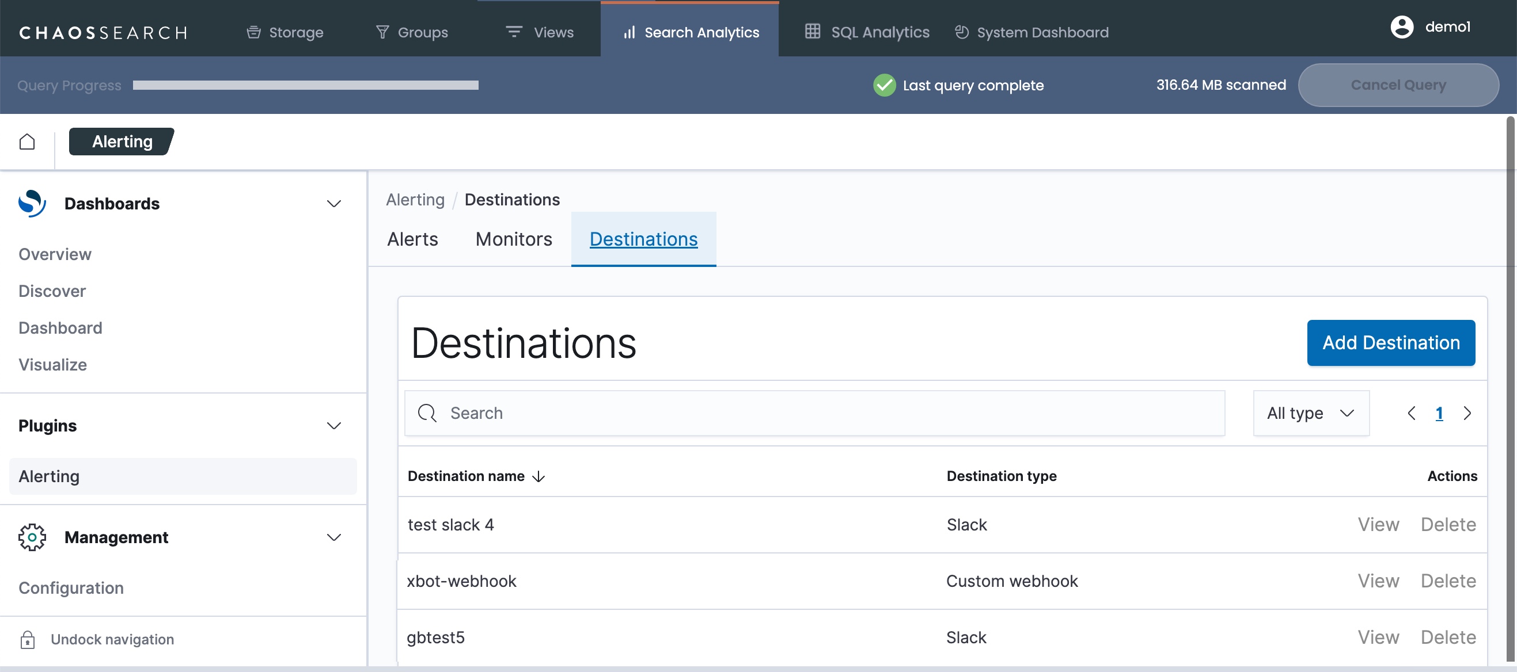This screenshot has height=672, width=1517.
Task: Collapse the Dashboards sidebar section
Action: (x=334, y=204)
